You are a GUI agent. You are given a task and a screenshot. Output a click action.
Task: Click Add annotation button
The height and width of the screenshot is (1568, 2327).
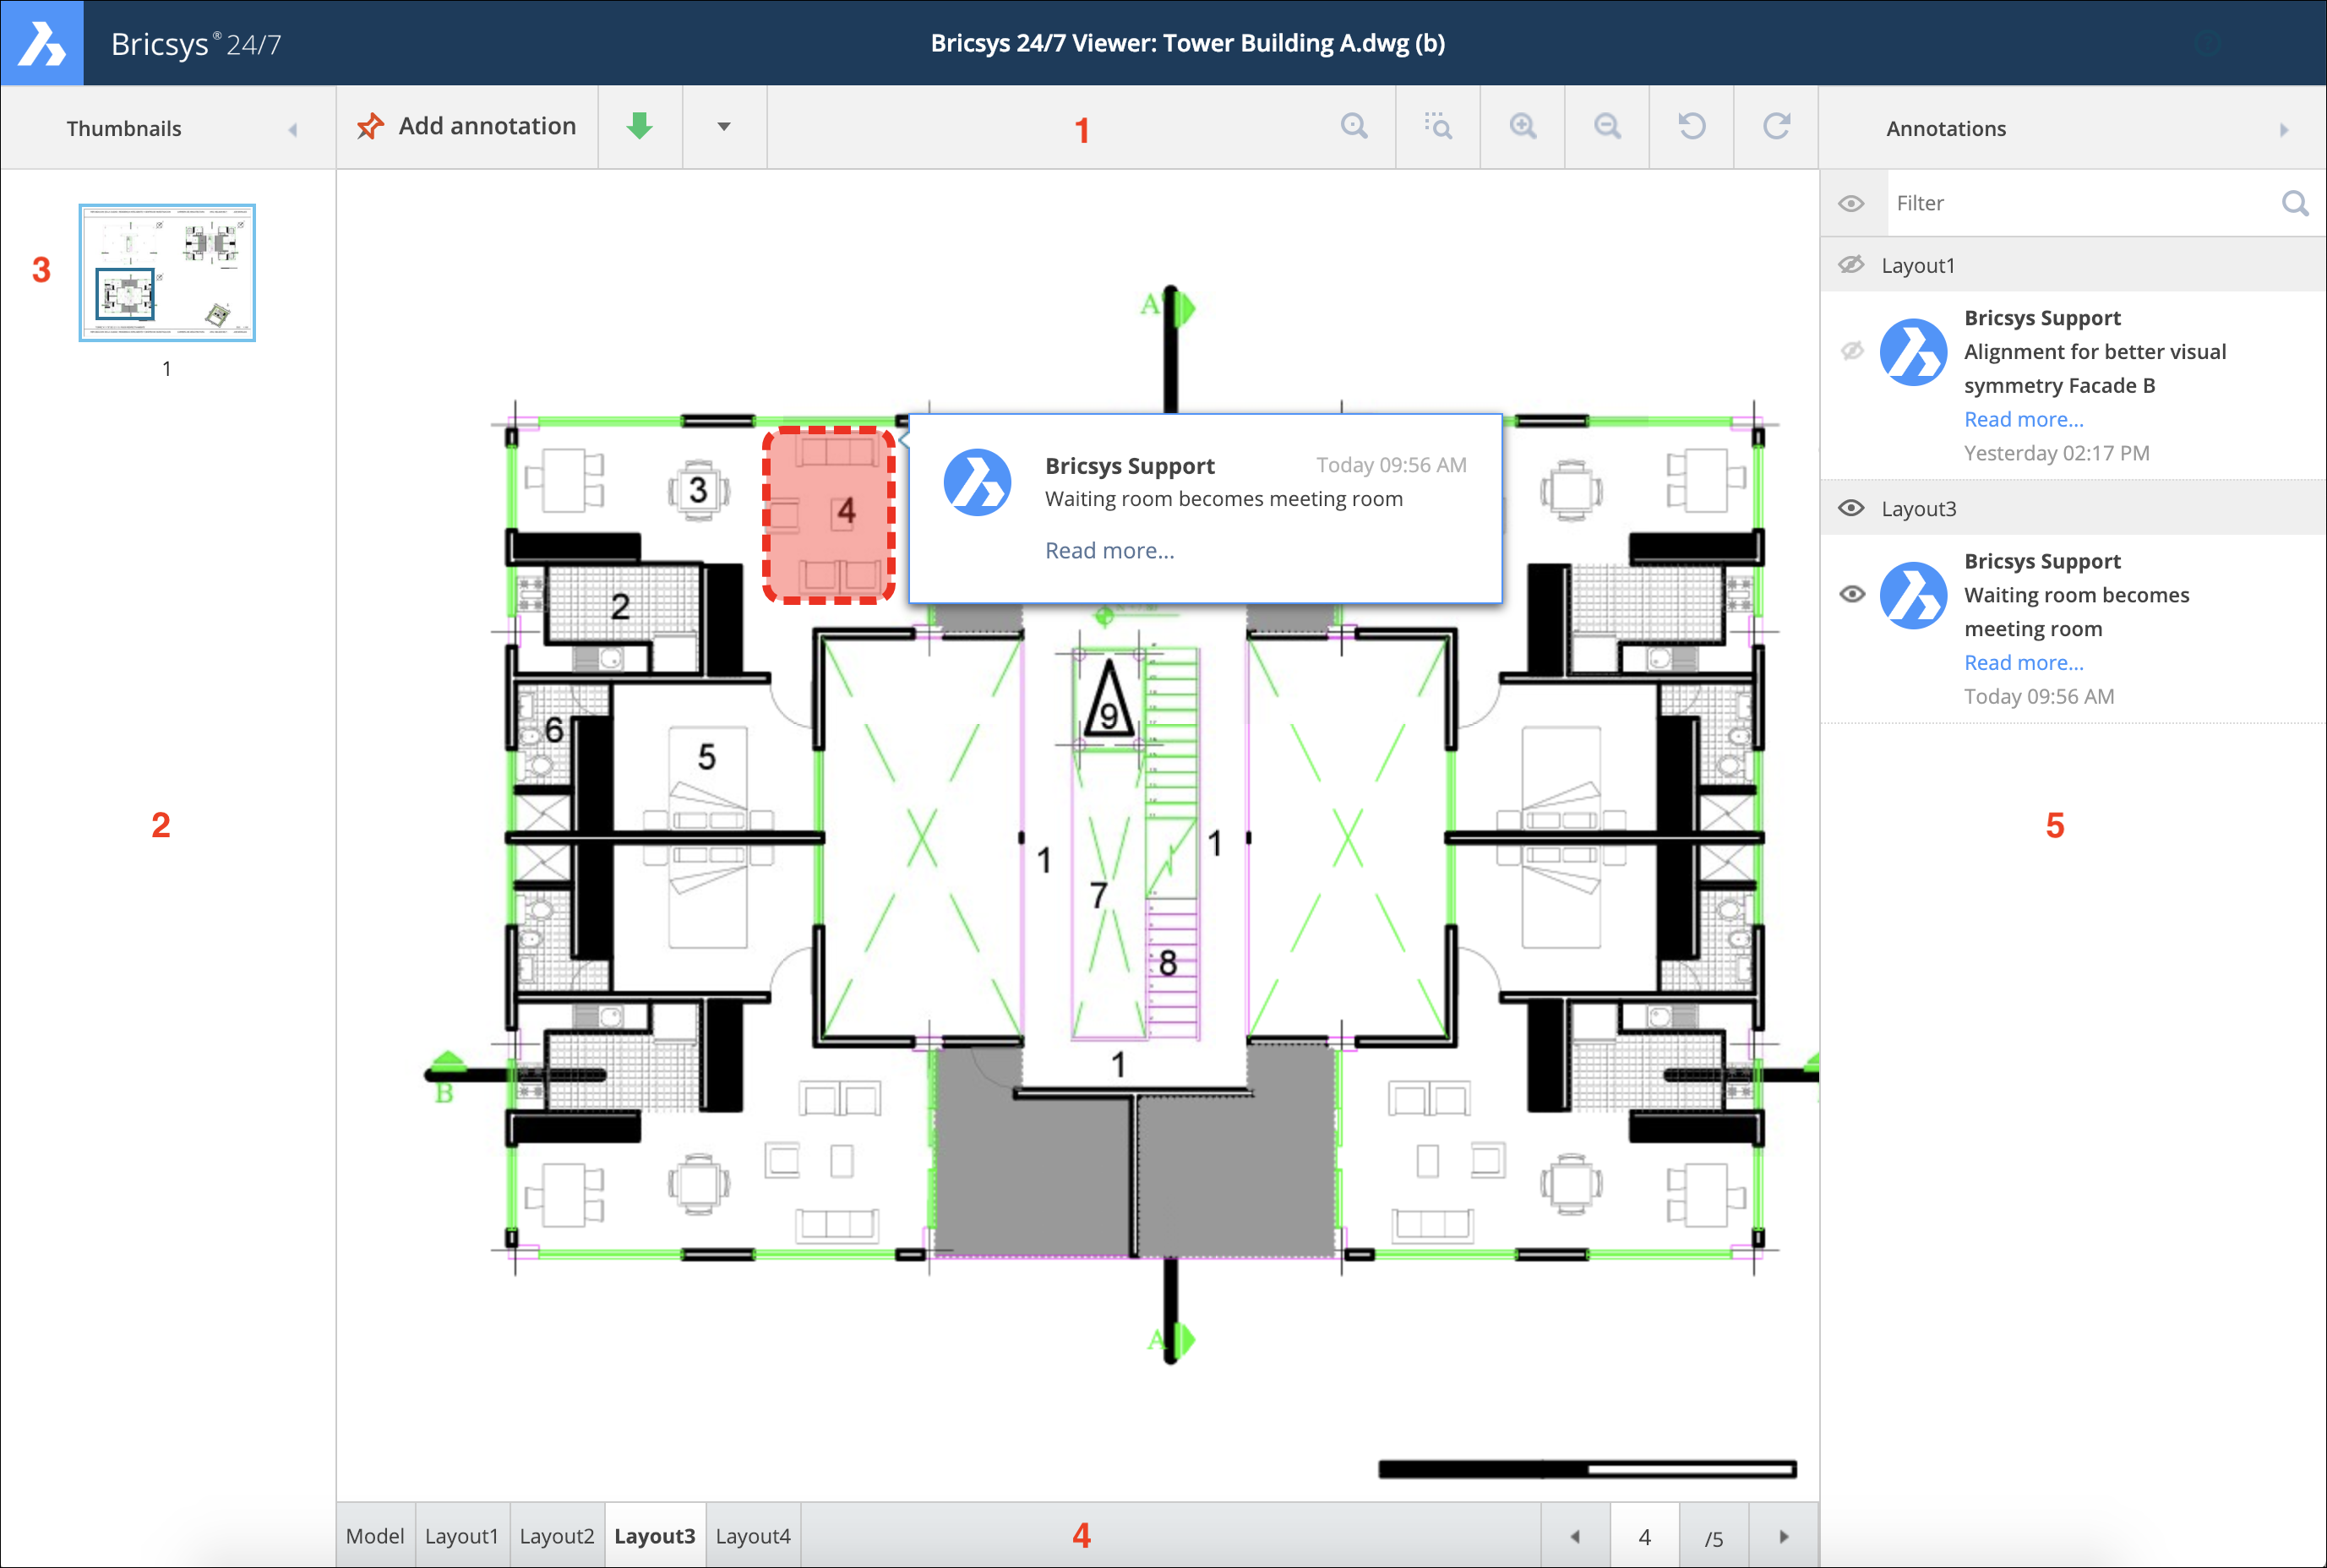click(x=467, y=127)
